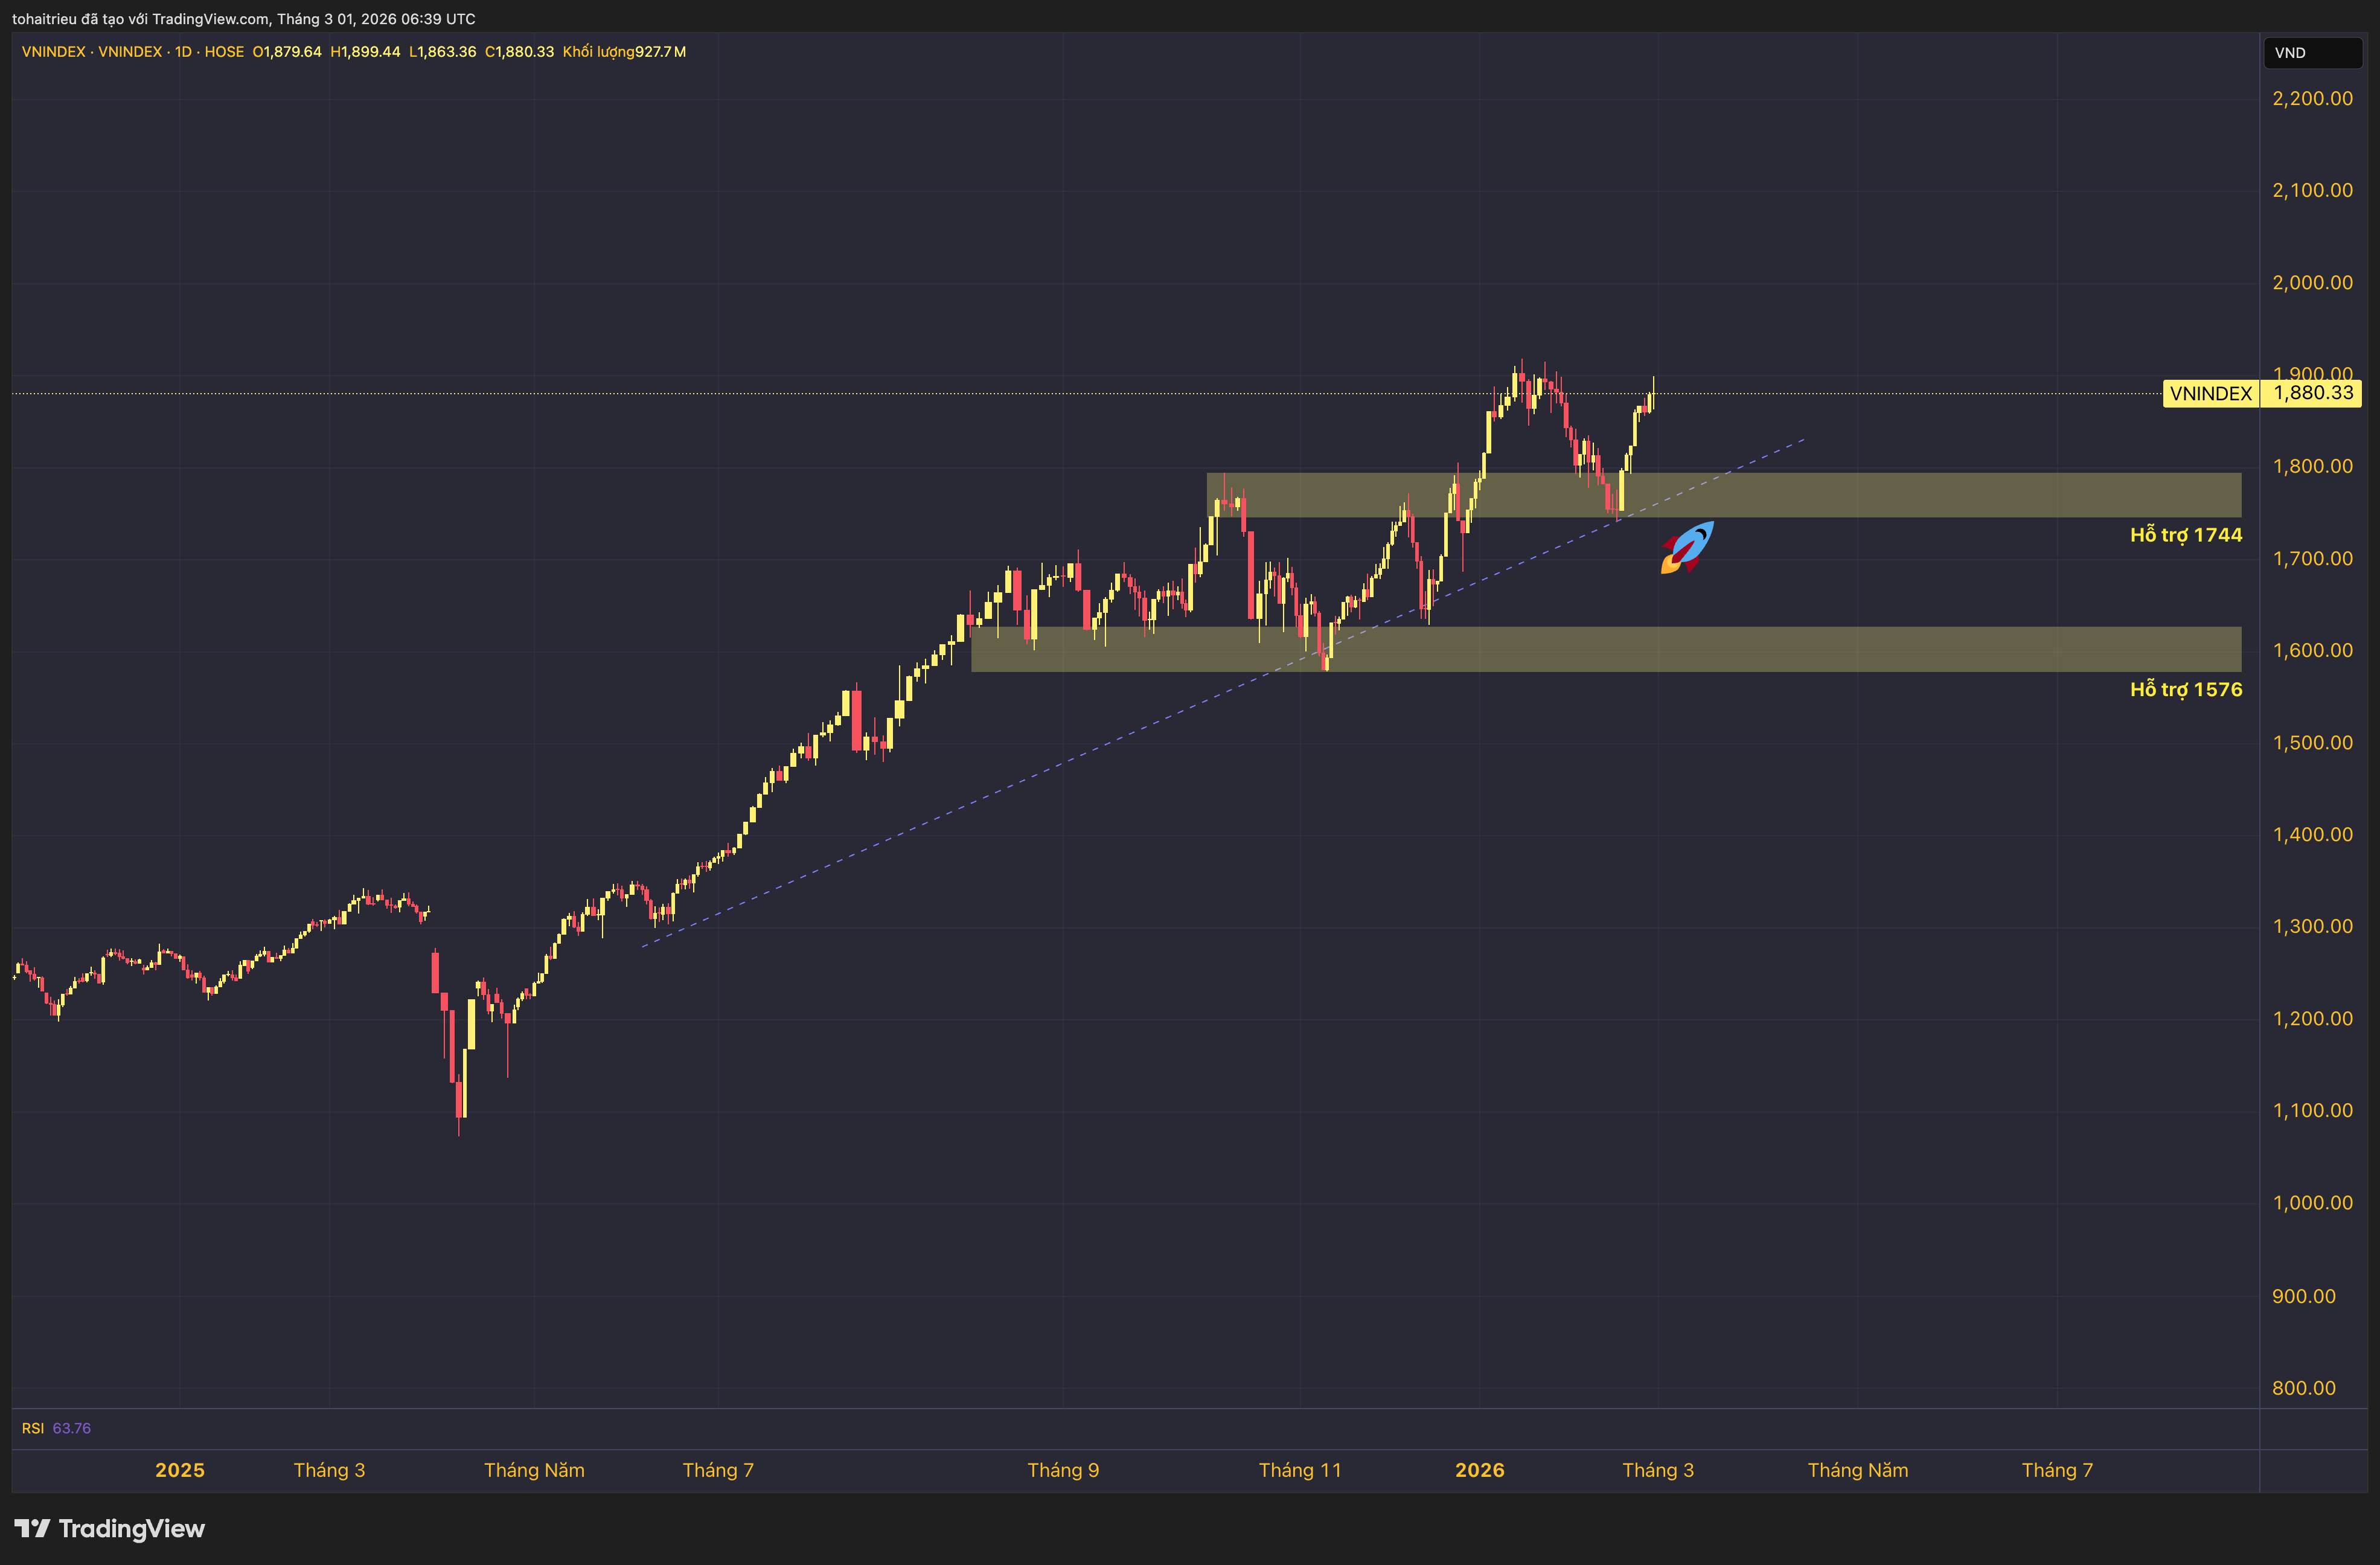Click the current price label 1,880.33

click(x=2312, y=394)
